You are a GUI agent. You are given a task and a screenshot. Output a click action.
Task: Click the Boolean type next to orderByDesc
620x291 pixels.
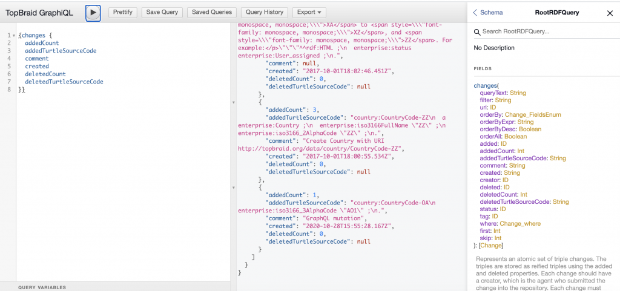[x=530, y=129]
